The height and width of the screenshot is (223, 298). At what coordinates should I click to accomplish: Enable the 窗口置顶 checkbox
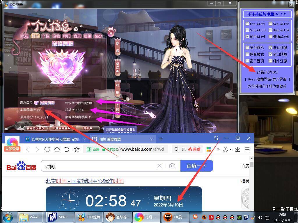[247, 61]
